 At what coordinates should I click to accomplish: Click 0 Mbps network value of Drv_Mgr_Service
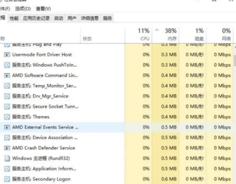click(x=222, y=96)
